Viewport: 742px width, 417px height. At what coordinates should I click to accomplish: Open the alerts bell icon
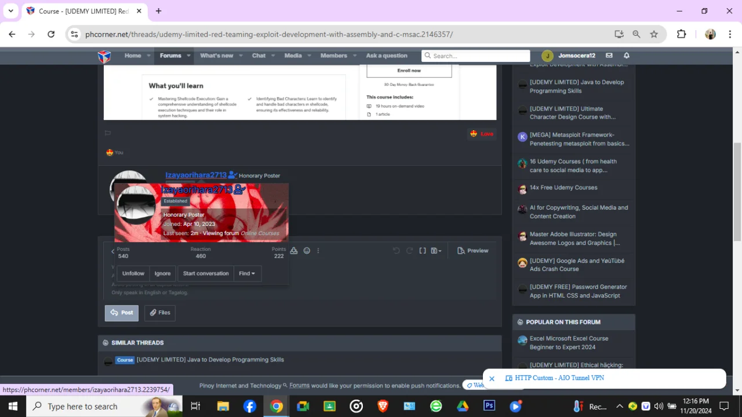tap(626, 56)
